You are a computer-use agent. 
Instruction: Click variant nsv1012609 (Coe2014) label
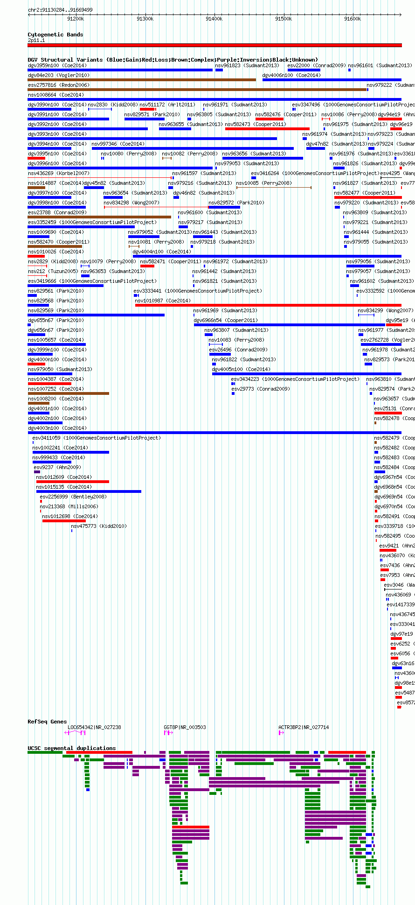(x=64, y=477)
